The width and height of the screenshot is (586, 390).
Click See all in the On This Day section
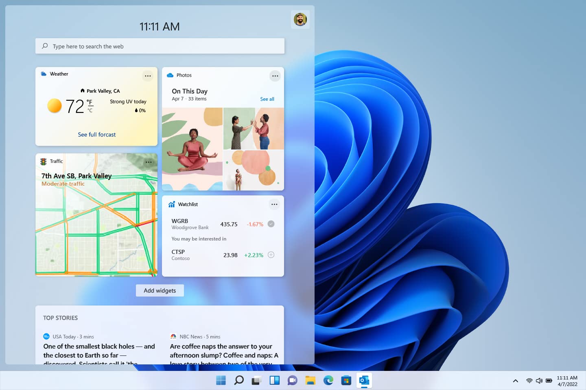[x=267, y=99]
